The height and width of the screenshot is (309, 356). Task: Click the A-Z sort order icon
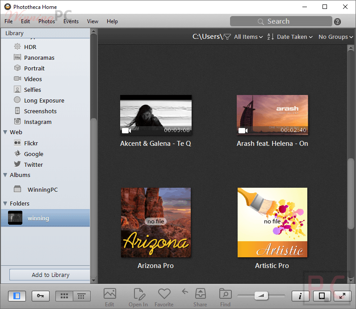click(270, 37)
